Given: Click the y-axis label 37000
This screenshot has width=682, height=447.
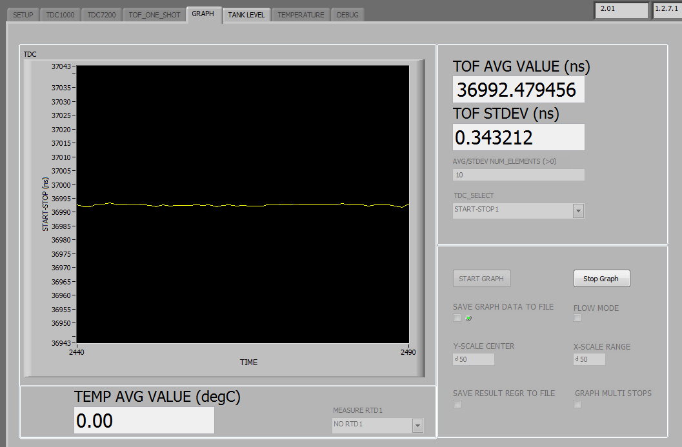Looking at the screenshot, I should tap(61, 185).
